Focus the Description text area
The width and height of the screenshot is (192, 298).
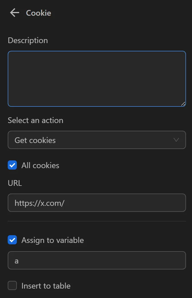point(97,78)
